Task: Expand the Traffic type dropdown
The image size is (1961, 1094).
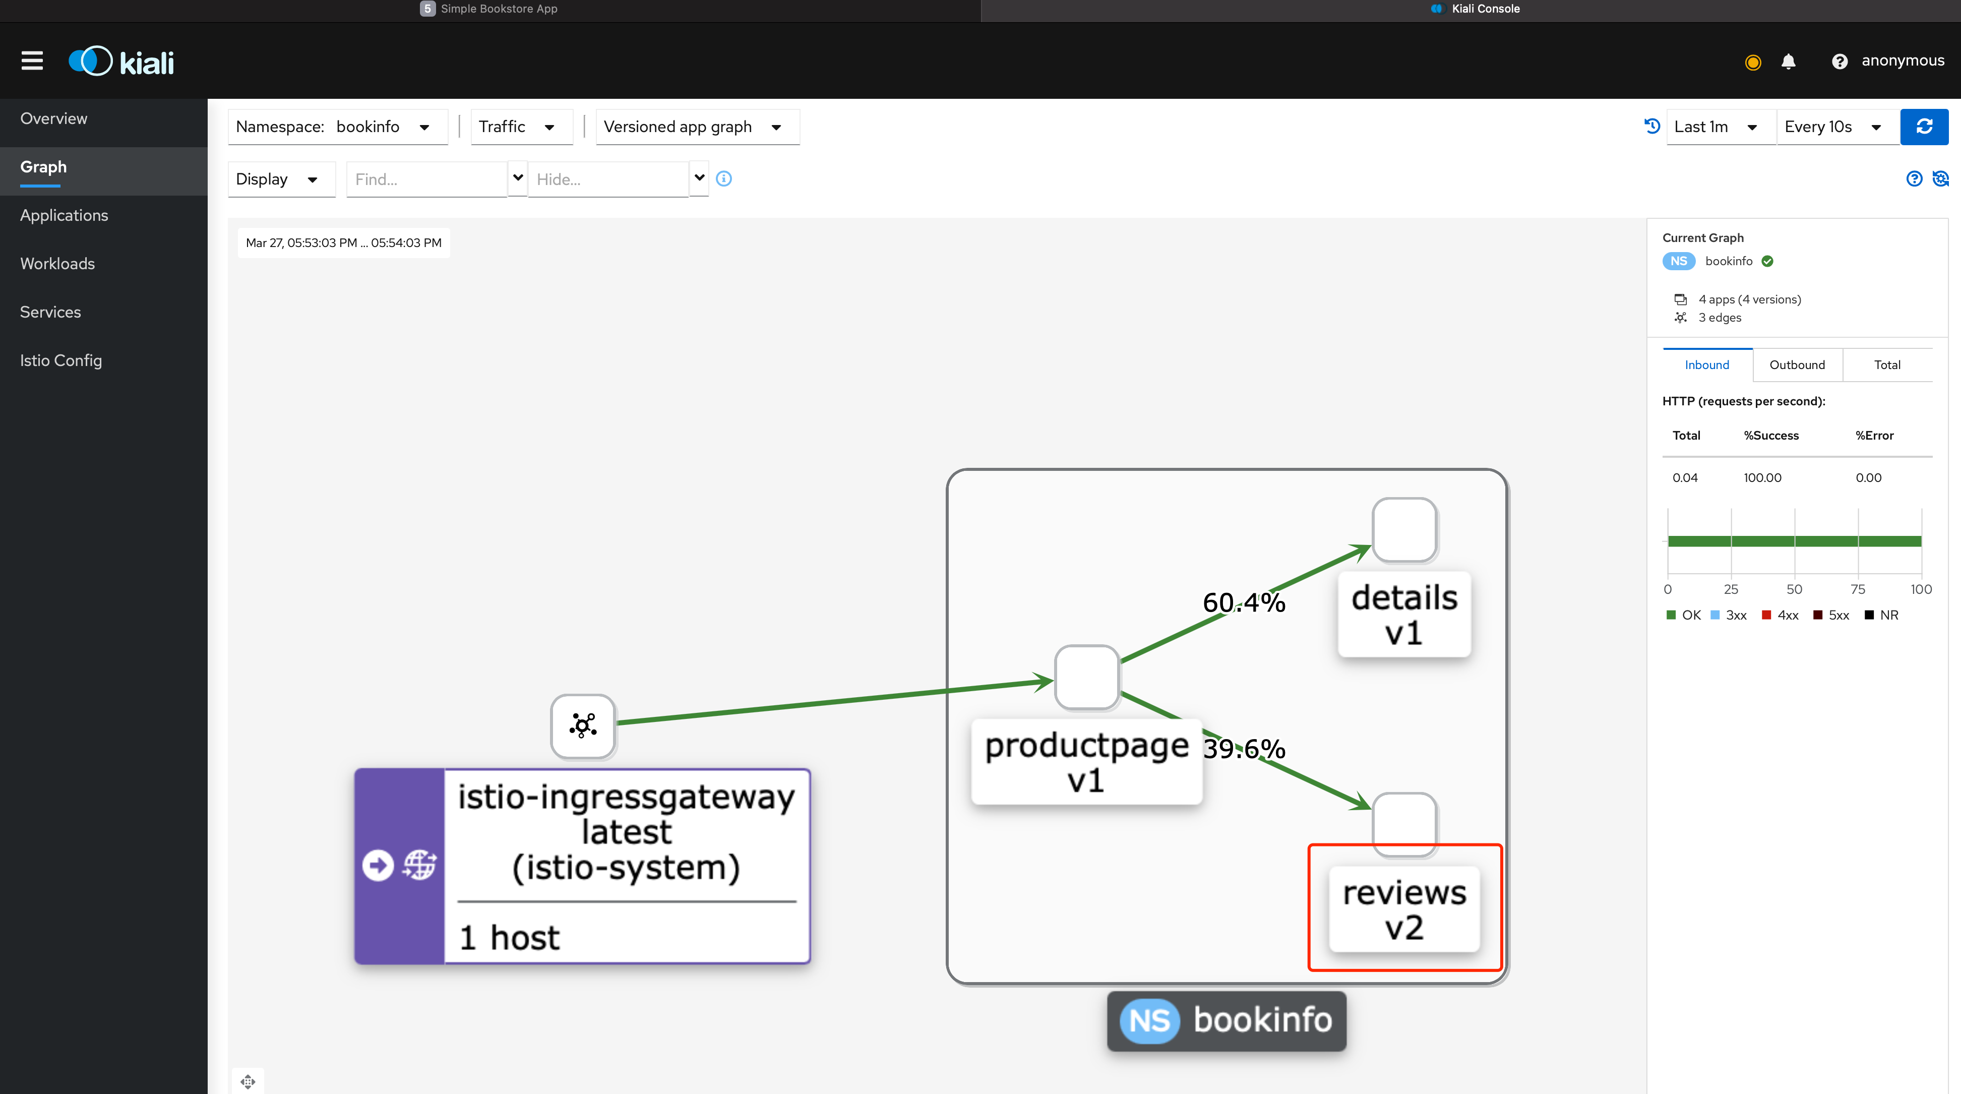Action: (516, 126)
